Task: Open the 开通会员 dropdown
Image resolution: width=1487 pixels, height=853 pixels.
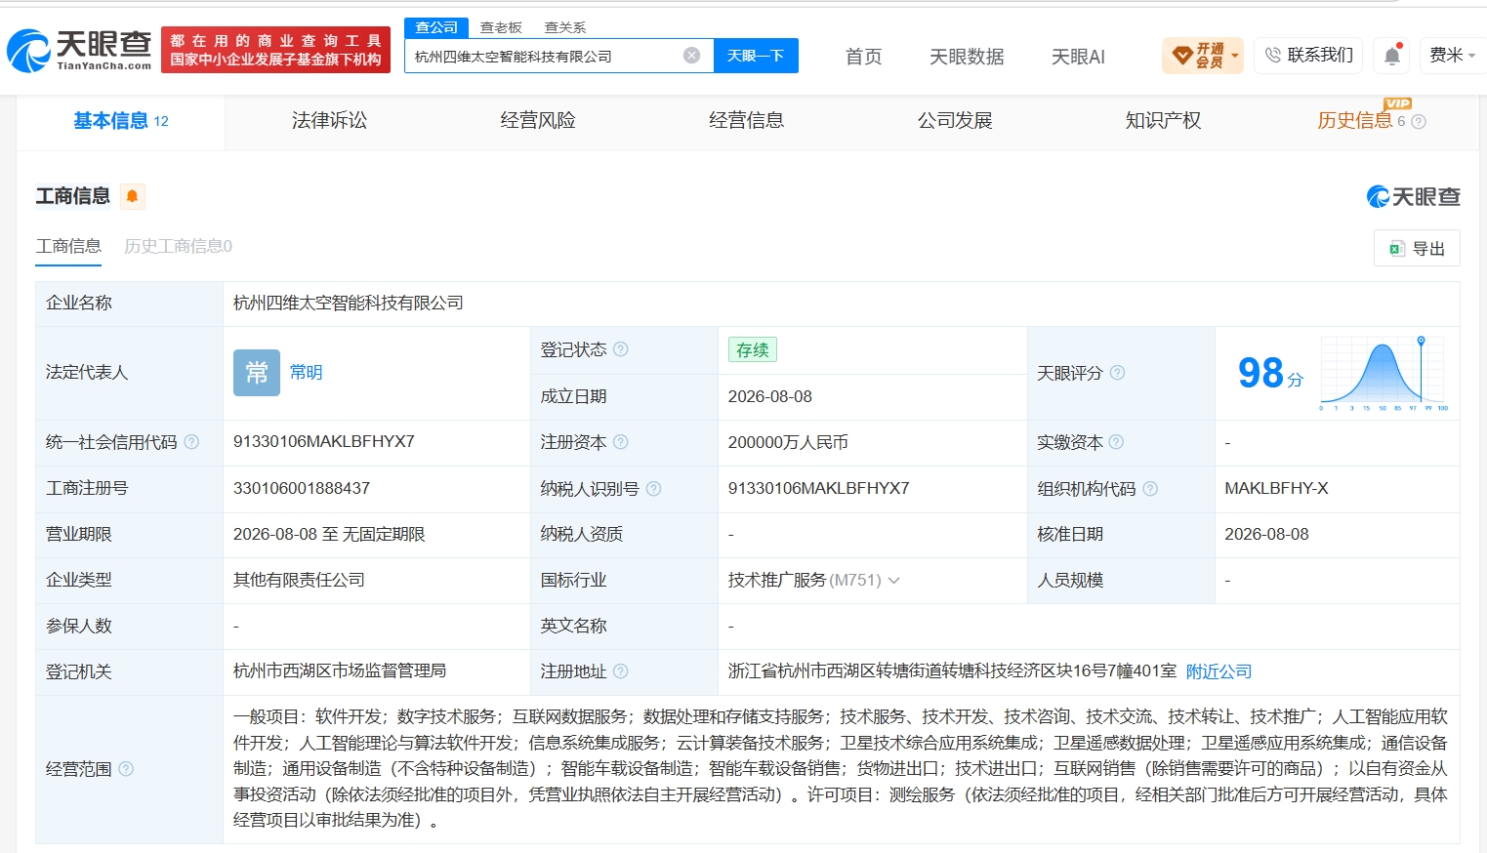Action: 1203,56
